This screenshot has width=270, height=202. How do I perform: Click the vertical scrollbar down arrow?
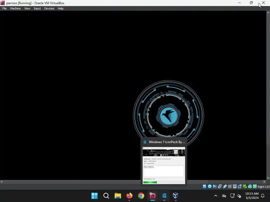268,178
